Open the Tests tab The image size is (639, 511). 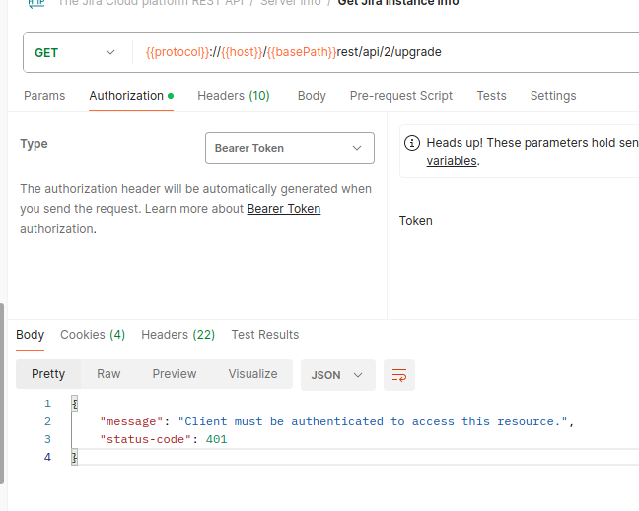491,96
